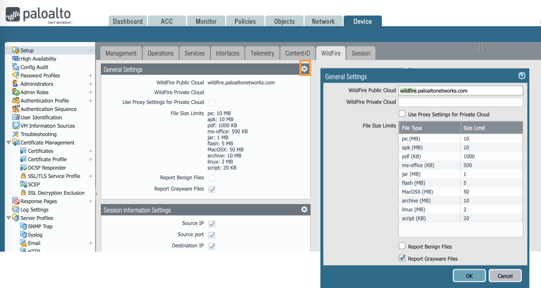541x288 pixels.
Task: Toggle Report Benign Files in main panel
Action: click(212, 178)
